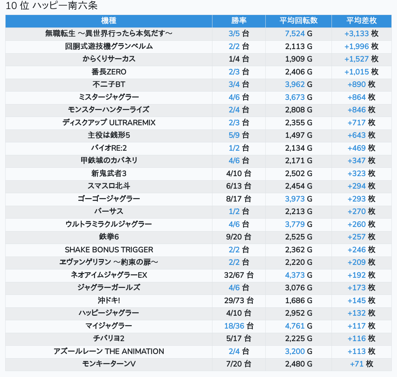Select the モンスターハンターライズ row name
The image size is (397, 377).
click(109, 110)
